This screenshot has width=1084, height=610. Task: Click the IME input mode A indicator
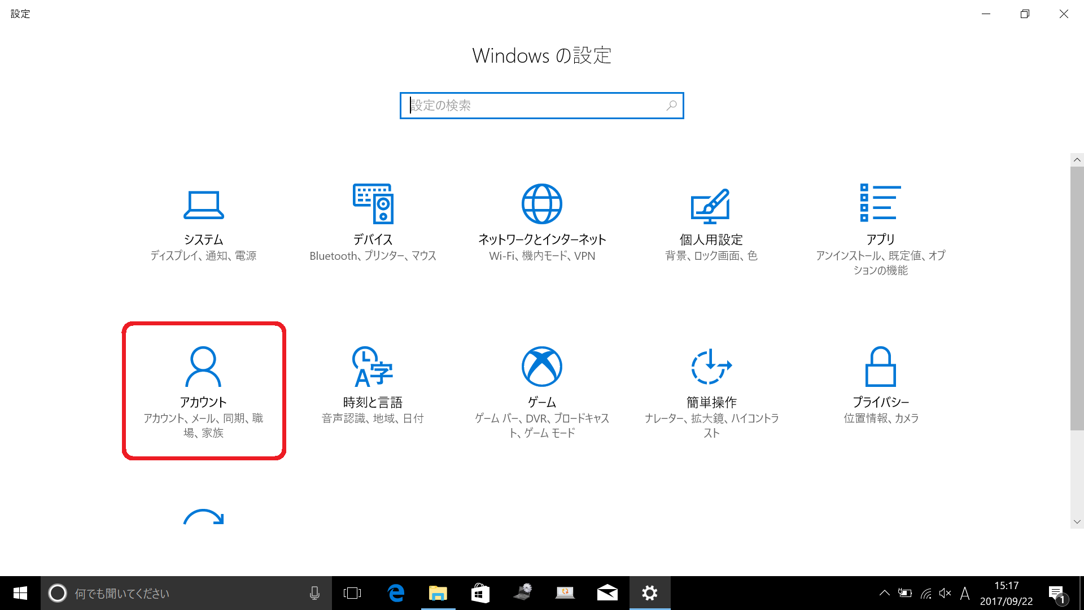(x=965, y=593)
